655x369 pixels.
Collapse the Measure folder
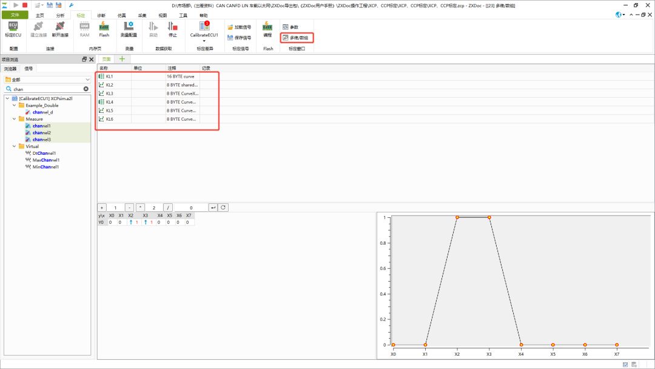[14, 119]
